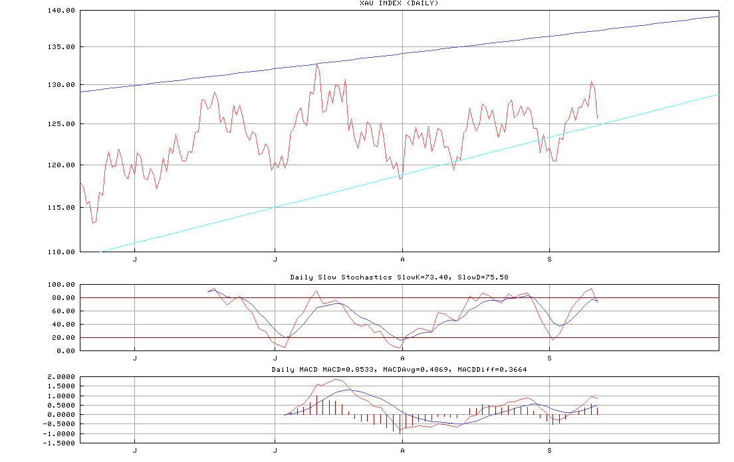The height and width of the screenshot is (462, 734).
Task: Select the Daily Slow Stochastics title text
Action: 399,277
